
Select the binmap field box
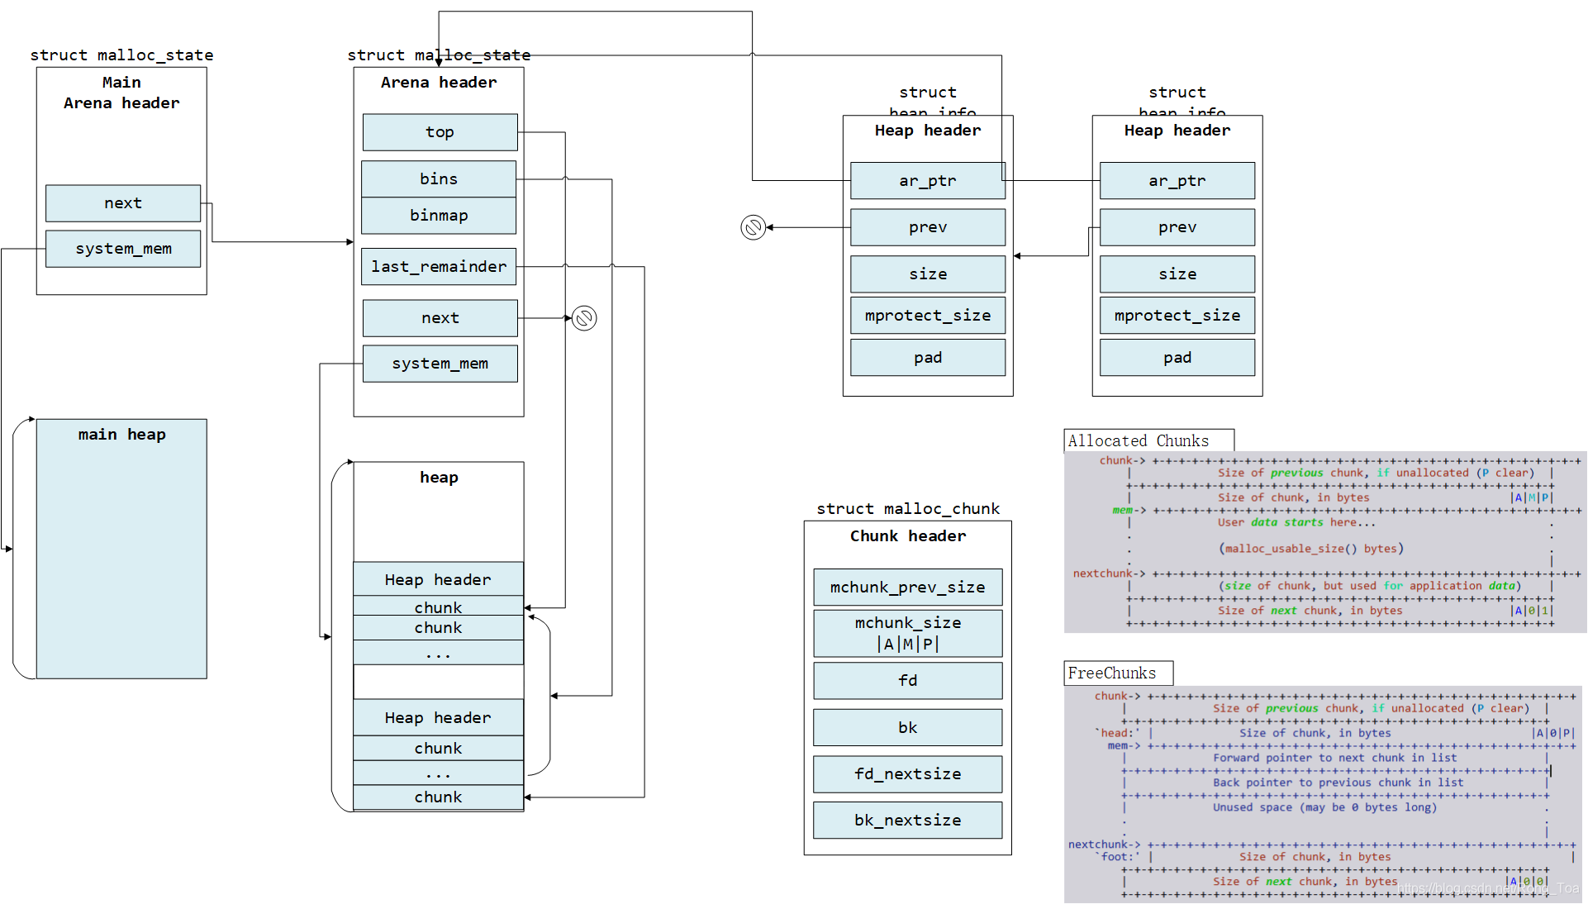438,216
